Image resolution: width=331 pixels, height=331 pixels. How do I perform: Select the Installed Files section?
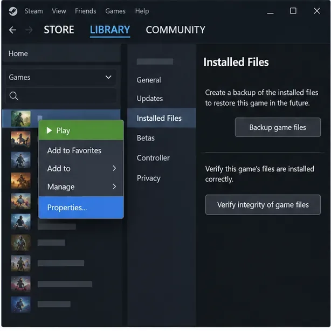(162, 118)
